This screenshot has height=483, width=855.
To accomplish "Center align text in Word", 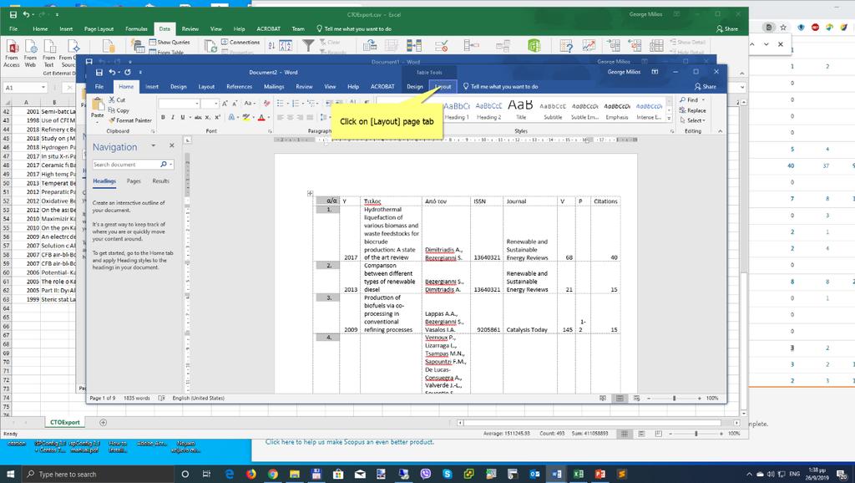I will pos(290,117).
